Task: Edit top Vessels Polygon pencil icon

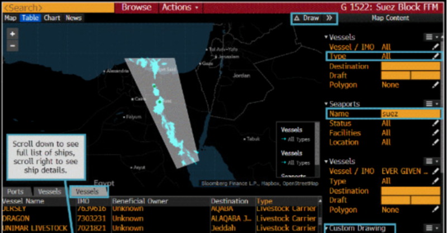Action: pyautogui.click(x=435, y=85)
